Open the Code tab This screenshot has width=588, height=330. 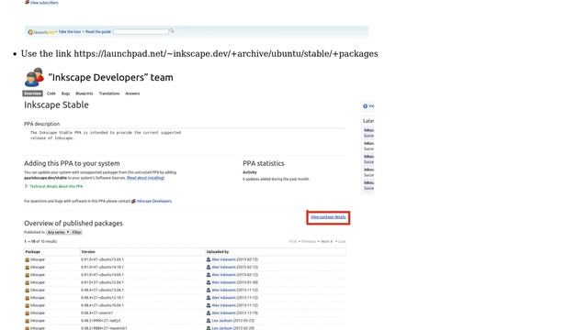(51, 93)
